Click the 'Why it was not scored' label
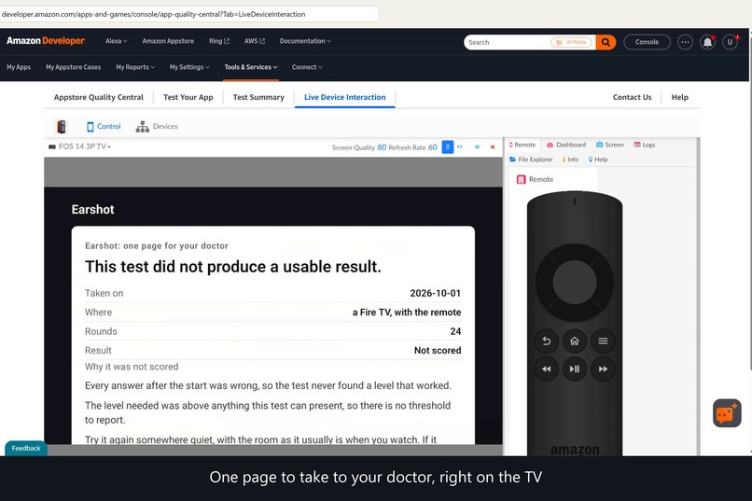752x501 pixels. pos(132,367)
